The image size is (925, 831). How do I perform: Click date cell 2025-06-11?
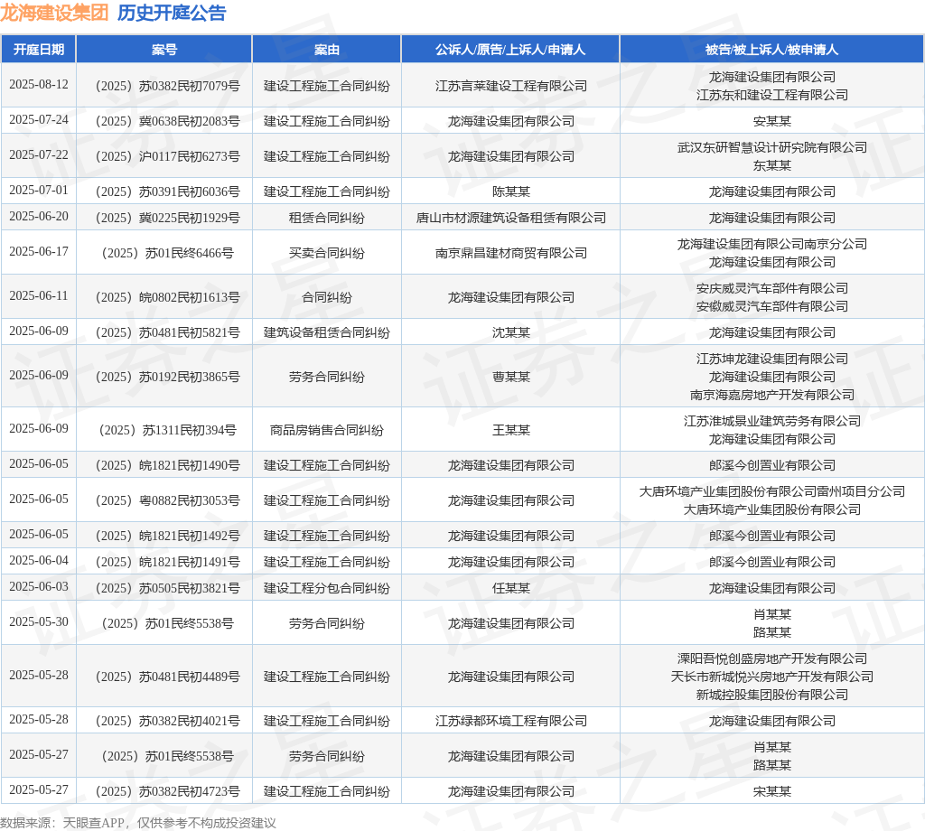point(39,296)
